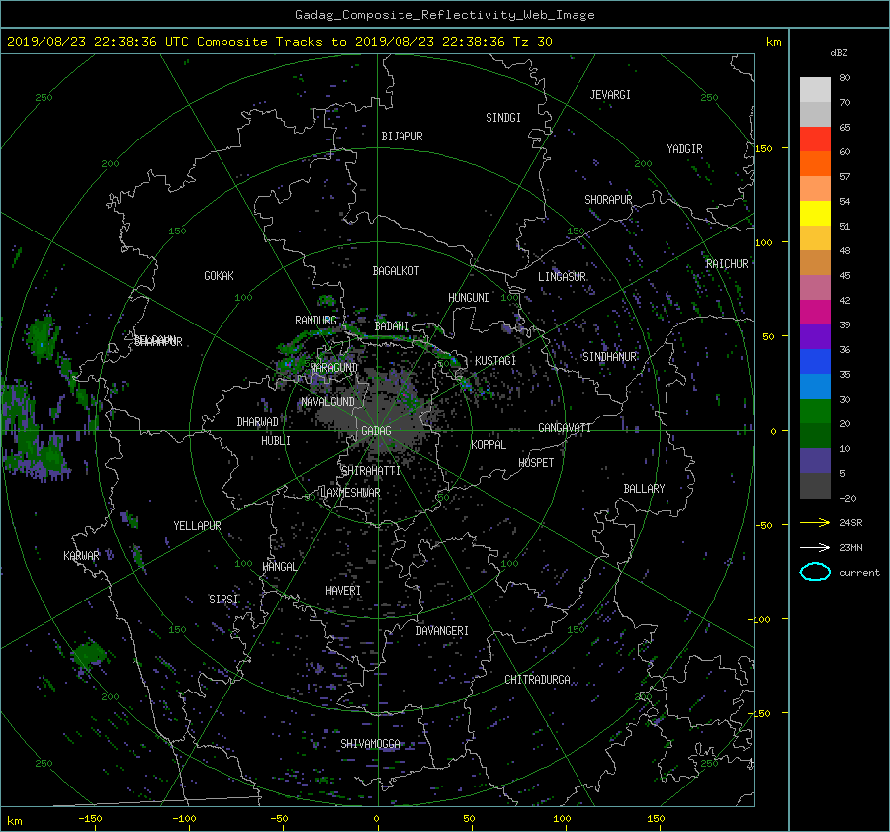Click the HOSPET city label

tap(536, 463)
